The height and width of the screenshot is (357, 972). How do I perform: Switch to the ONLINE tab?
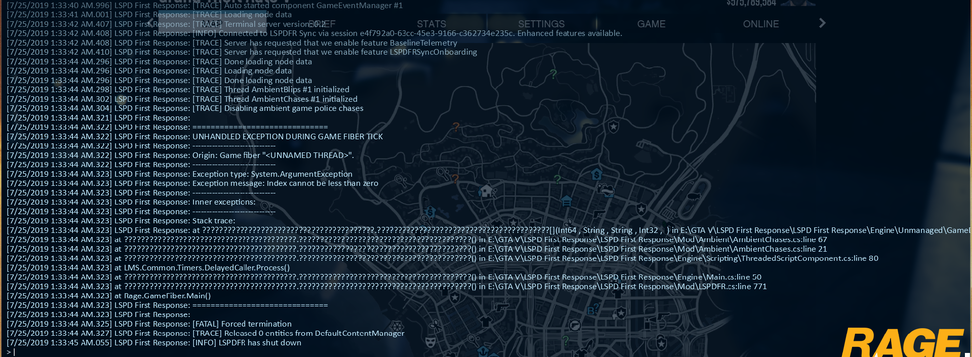pos(761,24)
